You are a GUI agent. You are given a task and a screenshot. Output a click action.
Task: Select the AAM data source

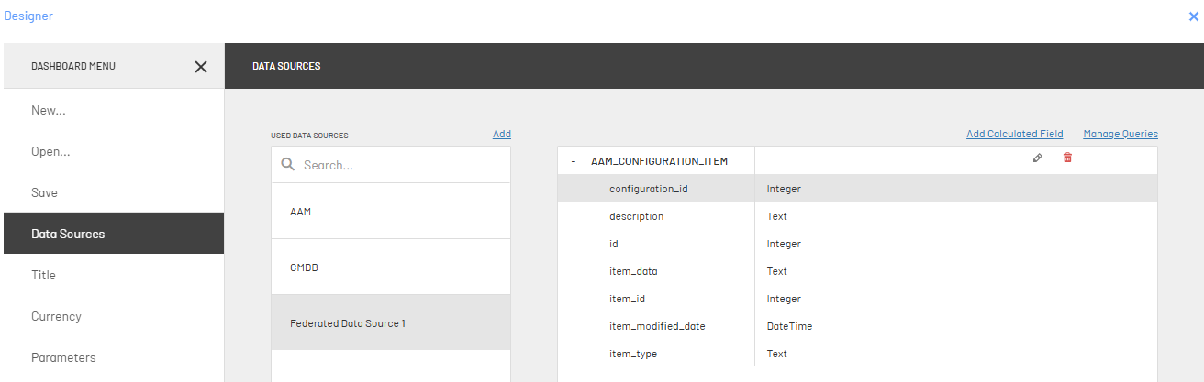point(391,211)
